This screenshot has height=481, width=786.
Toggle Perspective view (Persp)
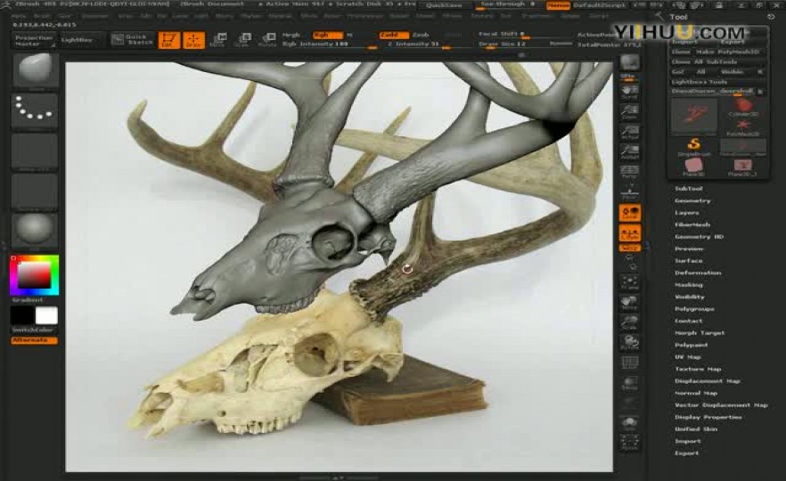click(629, 173)
